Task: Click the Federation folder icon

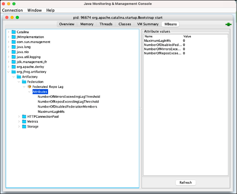Action: [24, 82]
